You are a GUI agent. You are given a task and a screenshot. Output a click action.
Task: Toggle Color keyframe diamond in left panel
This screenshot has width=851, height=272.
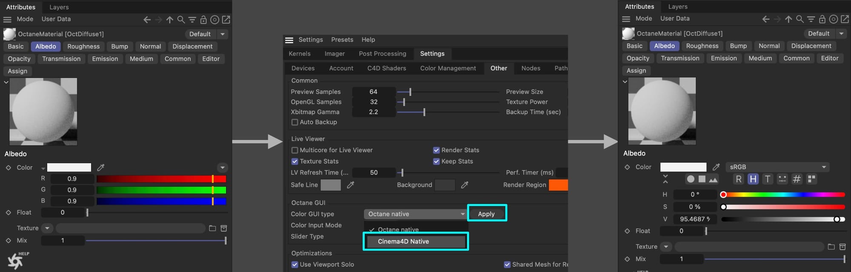click(x=8, y=168)
